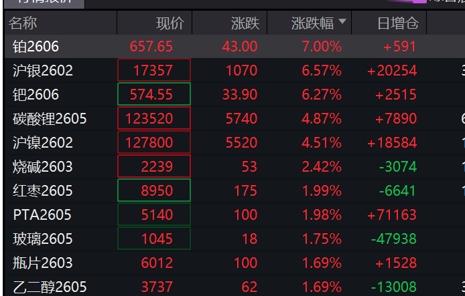The image size is (465, 296).
Task: Sort quotes by 涨跌 column header
Action: click(x=243, y=24)
